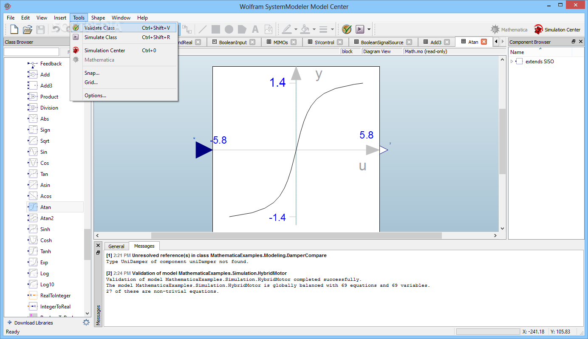The width and height of the screenshot is (588, 339).
Task: Select the RealToInteger block icon
Action: (33, 296)
